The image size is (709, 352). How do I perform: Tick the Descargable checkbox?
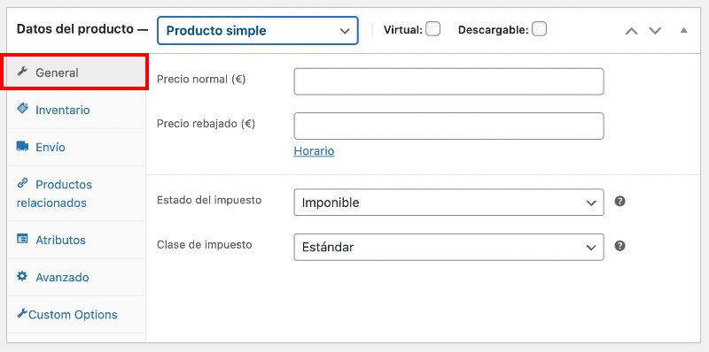pyautogui.click(x=539, y=29)
